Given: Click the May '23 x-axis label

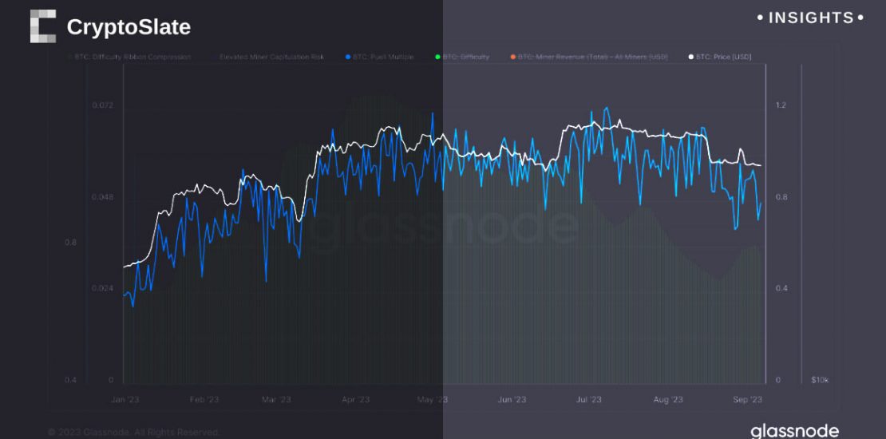Looking at the screenshot, I should click(x=432, y=399).
